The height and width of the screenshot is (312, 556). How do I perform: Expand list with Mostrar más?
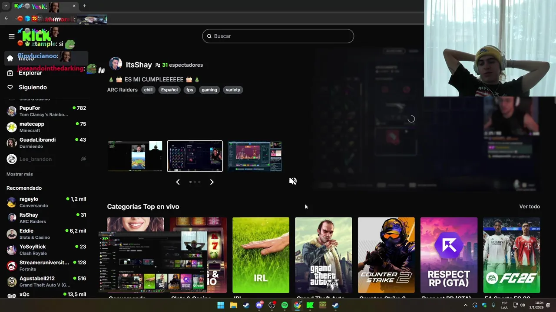[20, 174]
